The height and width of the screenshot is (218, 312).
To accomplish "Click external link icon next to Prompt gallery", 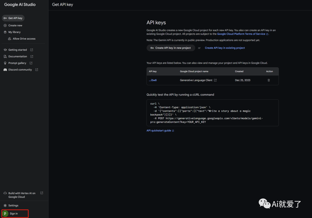I will 31,63.
